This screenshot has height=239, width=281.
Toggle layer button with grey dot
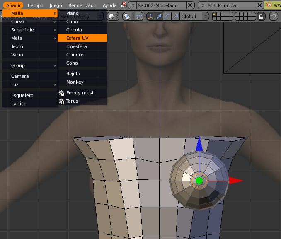tap(214, 19)
